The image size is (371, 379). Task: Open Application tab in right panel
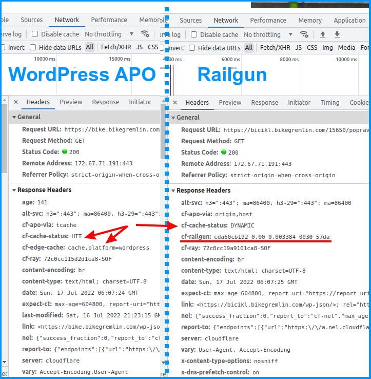(350, 21)
